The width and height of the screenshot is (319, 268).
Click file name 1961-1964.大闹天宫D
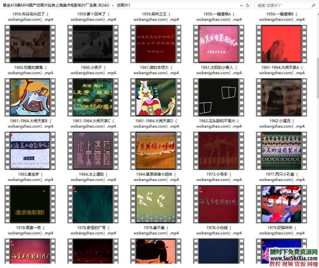point(156,123)
